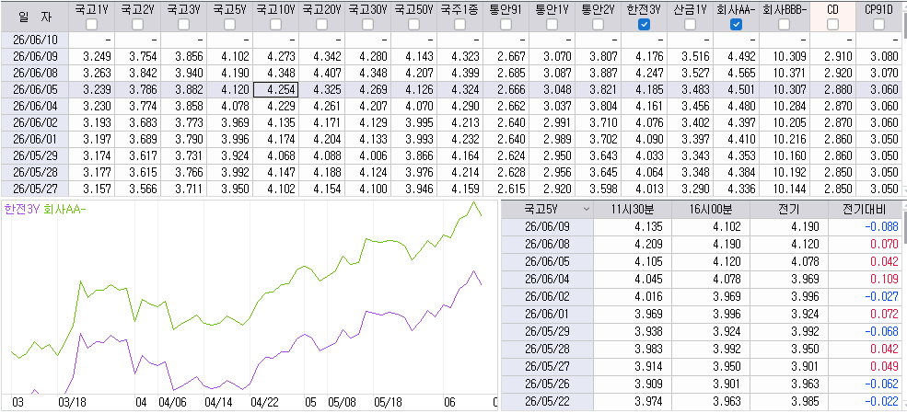Tick the 국고2Y column checkbox

pos(138,24)
